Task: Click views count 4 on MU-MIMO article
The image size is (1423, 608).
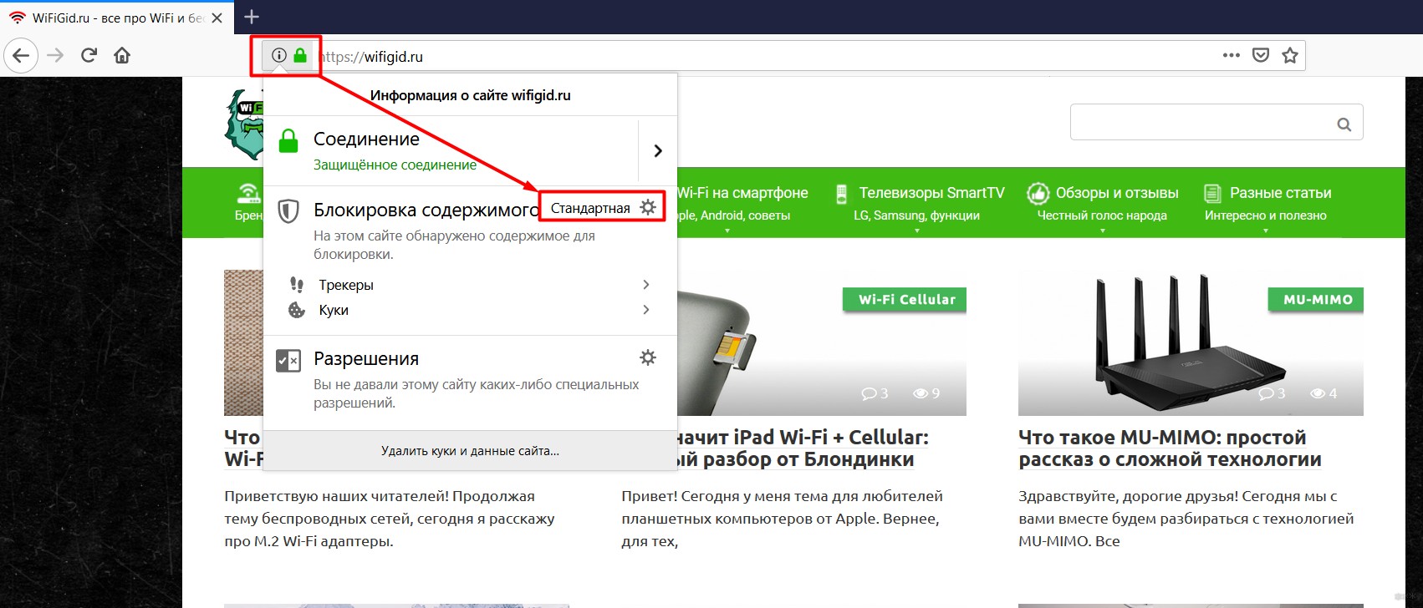Action: [1324, 393]
